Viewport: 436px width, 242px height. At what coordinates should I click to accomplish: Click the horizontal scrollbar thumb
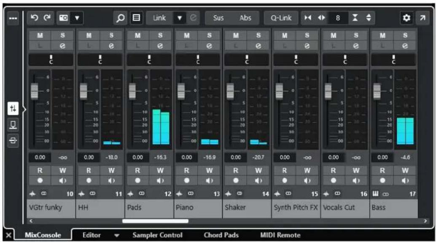[x=155, y=221]
